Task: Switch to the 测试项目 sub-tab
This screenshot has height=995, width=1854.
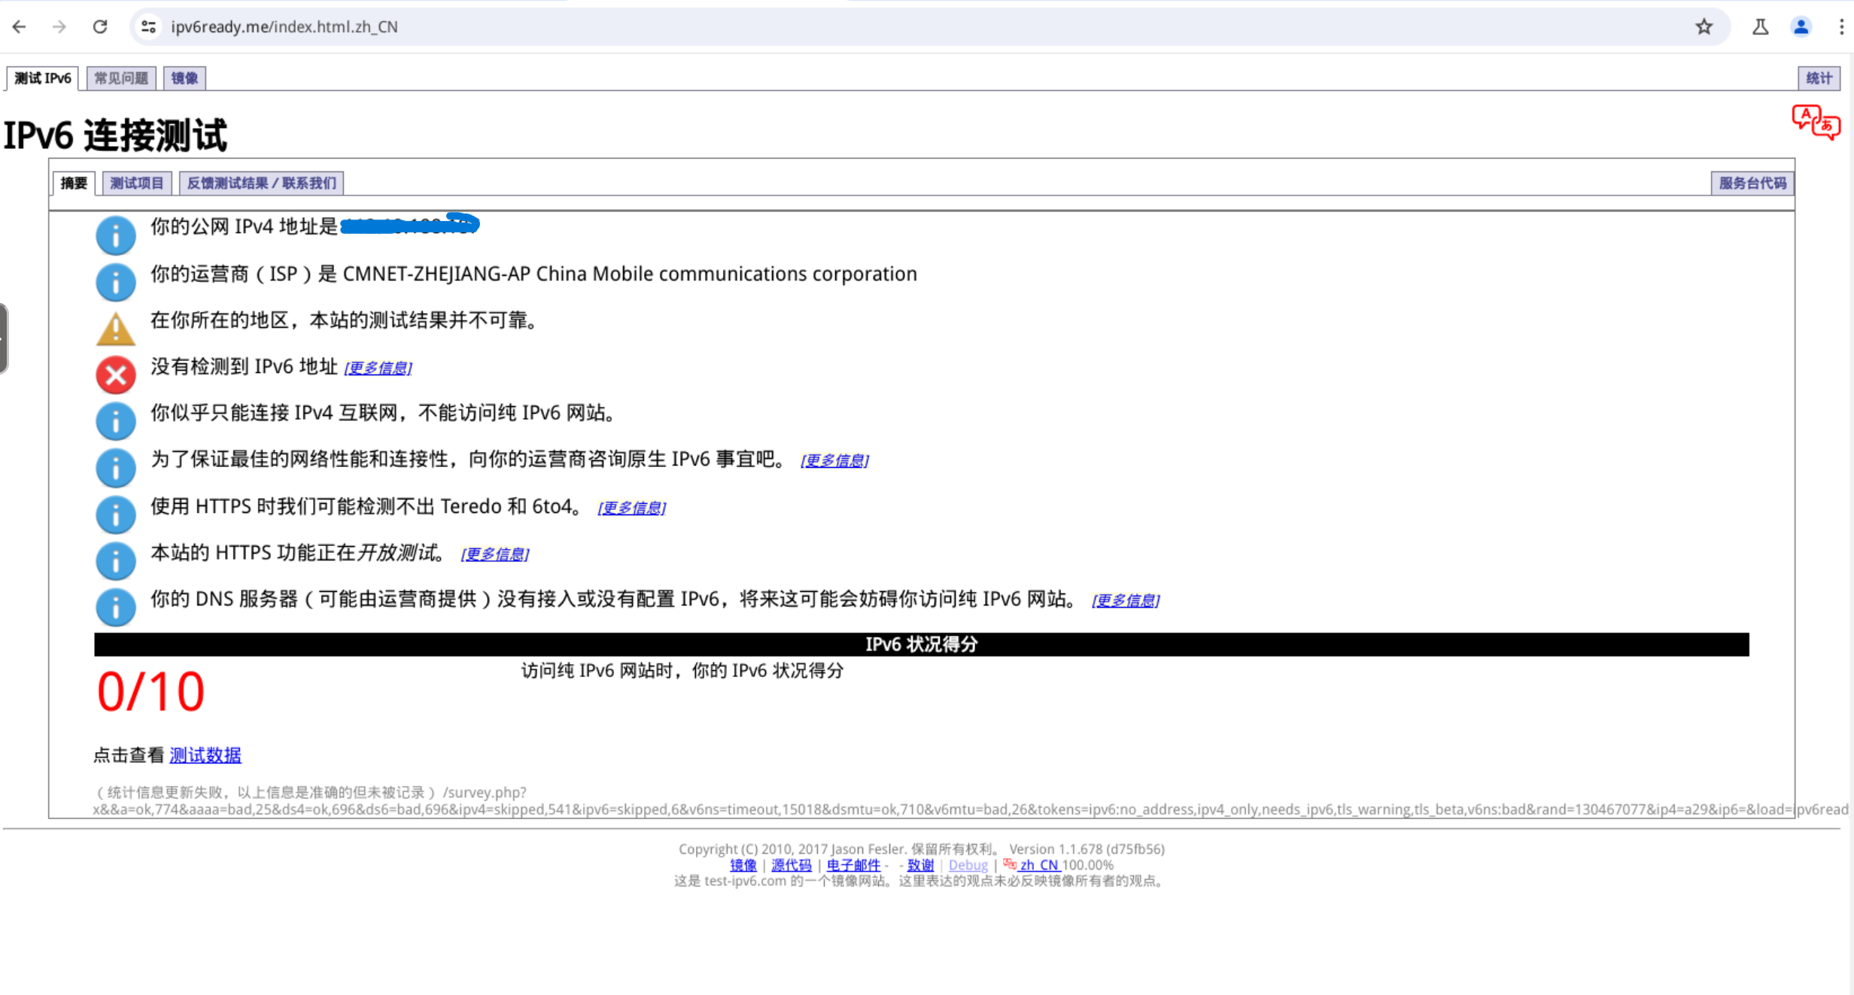Action: pyautogui.click(x=137, y=183)
